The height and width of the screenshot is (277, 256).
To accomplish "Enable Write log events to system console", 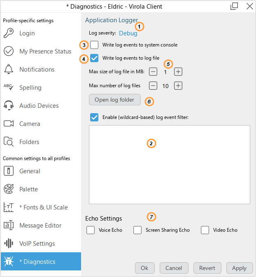I will [x=95, y=45].
